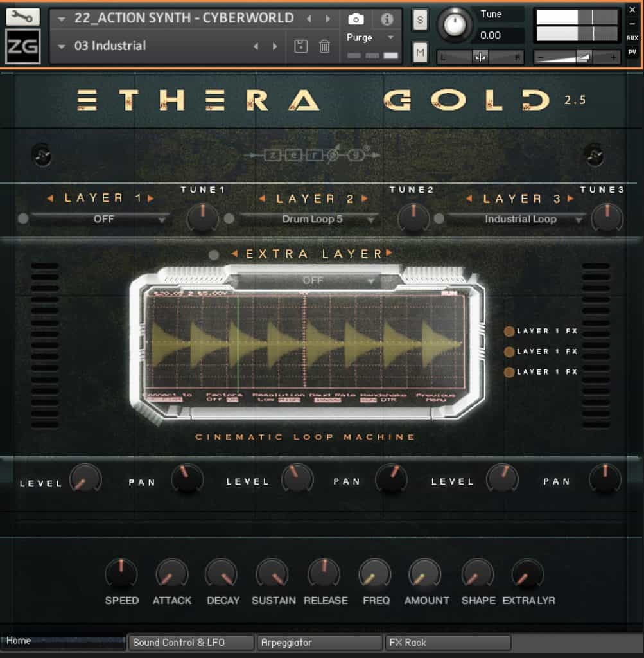The width and height of the screenshot is (644, 658).
Task: Click the DECAY knob
Action: [222, 573]
